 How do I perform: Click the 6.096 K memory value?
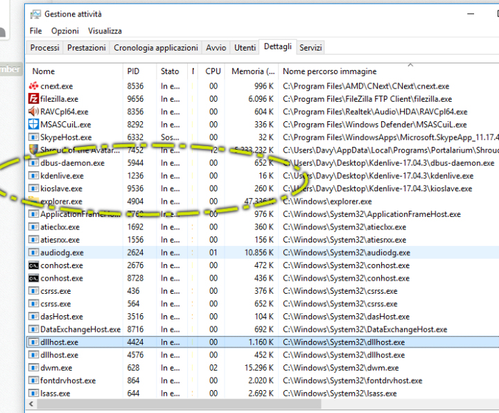(261, 99)
